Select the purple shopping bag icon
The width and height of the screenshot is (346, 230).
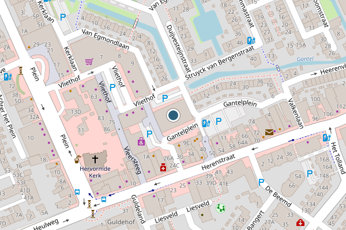pos(141,141)
